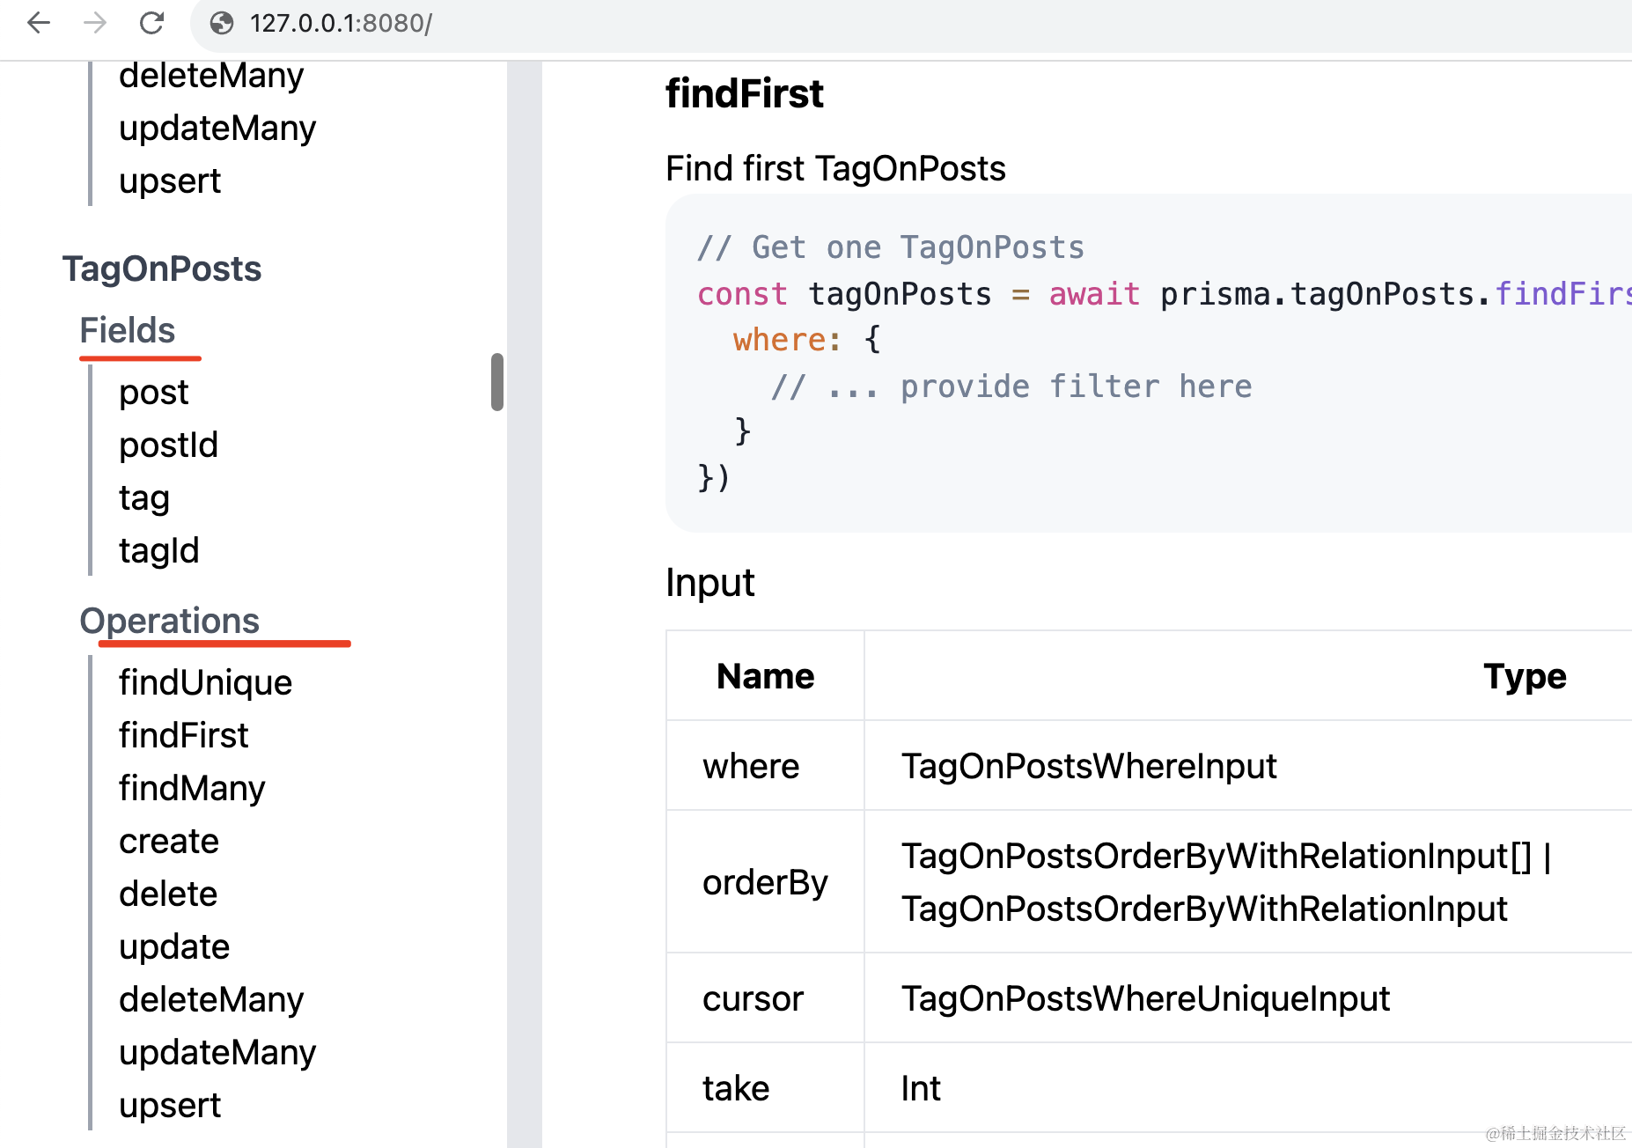This screenshot has height=1148, width=1632.
Task: Click the findFirst code example block
Action: (1144, 363)
